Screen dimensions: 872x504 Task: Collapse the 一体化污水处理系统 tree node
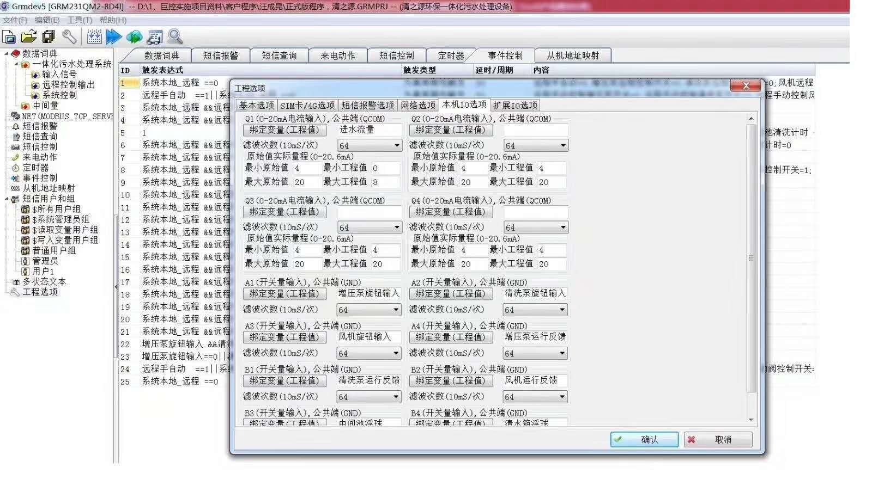[x=16, y=64]
